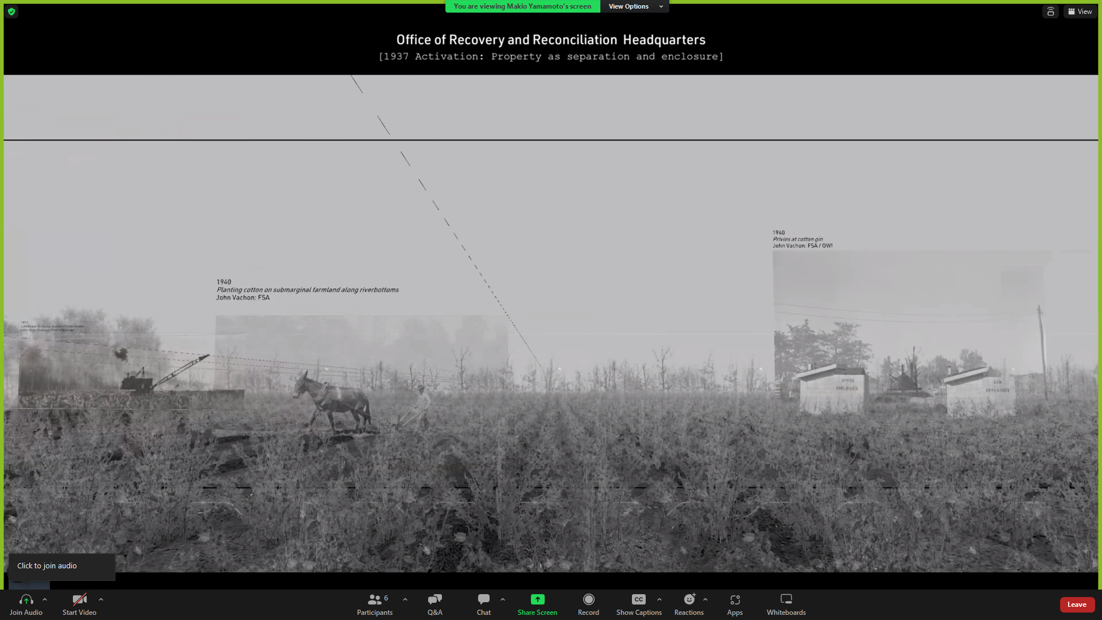Click the 'Click to join audio' tooltip
Image resolution: width=1102 pixels, height=620 pixels.
(x=61, y=566)
